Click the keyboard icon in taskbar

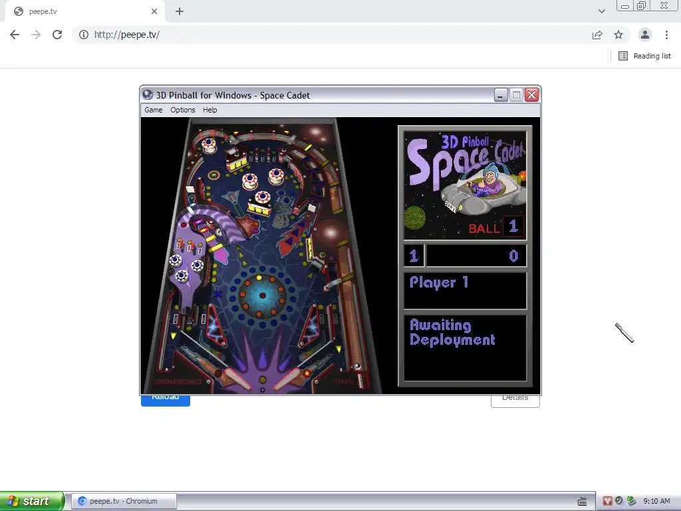pos(583,502)
